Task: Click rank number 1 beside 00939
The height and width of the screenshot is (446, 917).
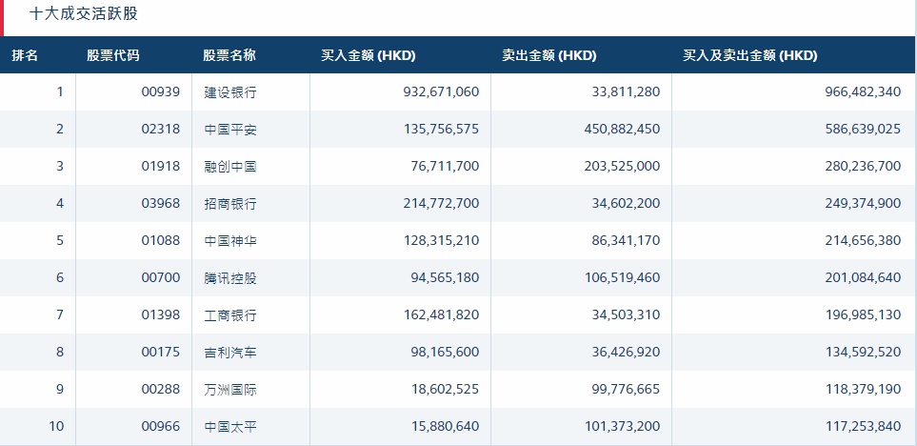Action: coord(60,91)
